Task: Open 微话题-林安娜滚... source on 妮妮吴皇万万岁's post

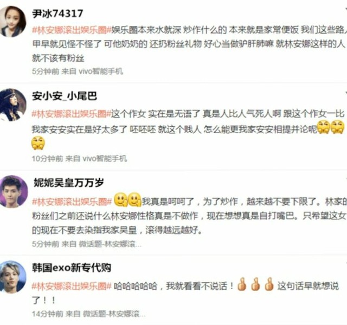Action: (110, 244)
